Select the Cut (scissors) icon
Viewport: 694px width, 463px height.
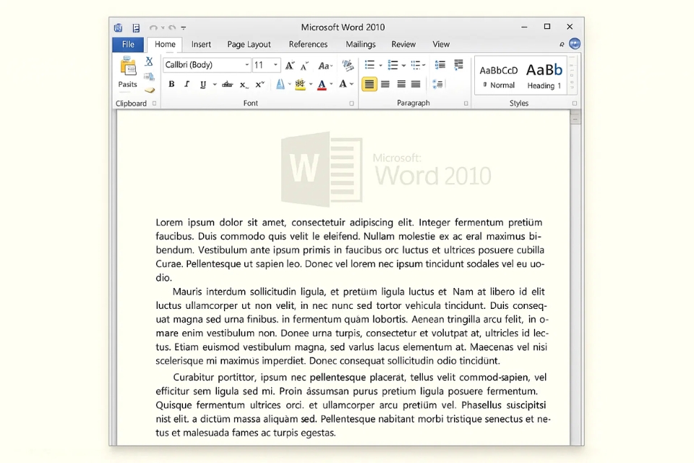[148, 60]
